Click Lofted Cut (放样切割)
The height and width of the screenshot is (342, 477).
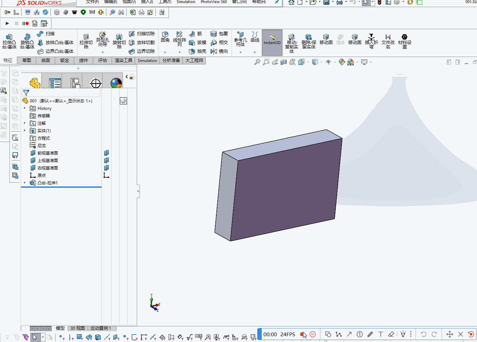[142, 42]
